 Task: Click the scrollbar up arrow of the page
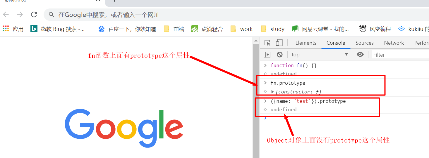(256, 40)
